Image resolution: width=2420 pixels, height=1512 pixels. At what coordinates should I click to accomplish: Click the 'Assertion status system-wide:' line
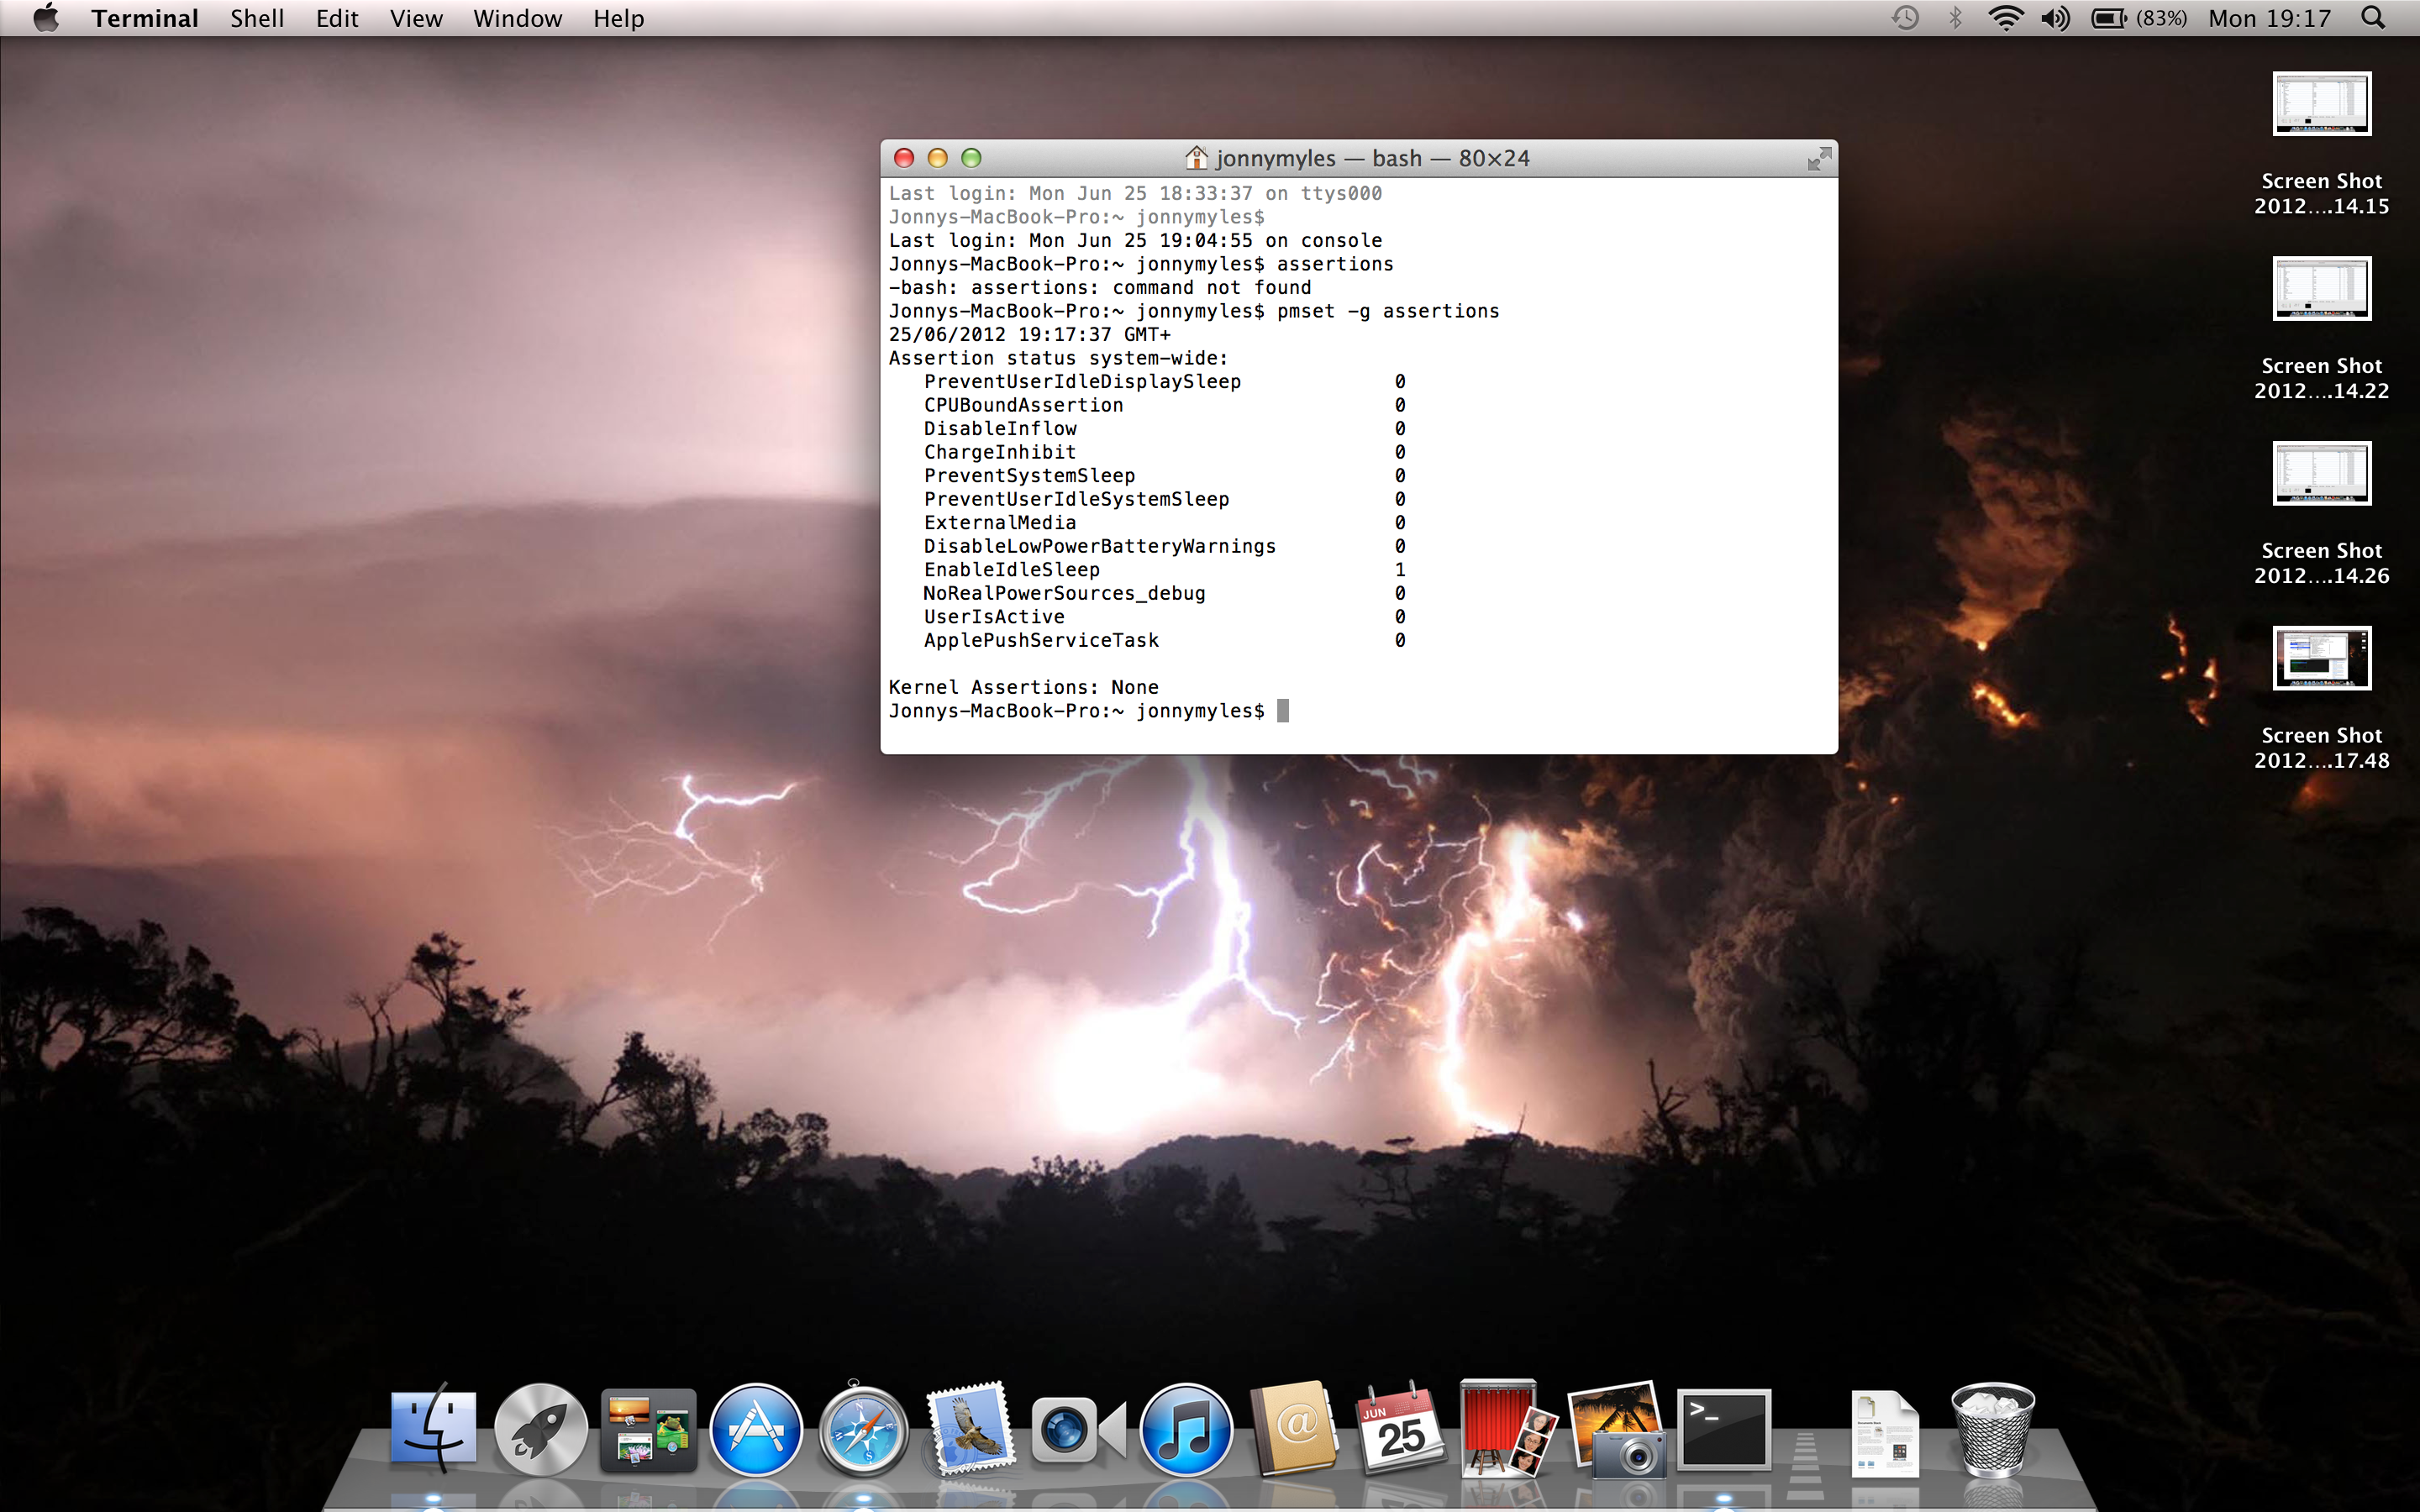[1058, 358]
